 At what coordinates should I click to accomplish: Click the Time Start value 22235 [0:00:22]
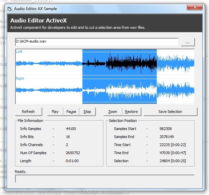coord(172,145)
